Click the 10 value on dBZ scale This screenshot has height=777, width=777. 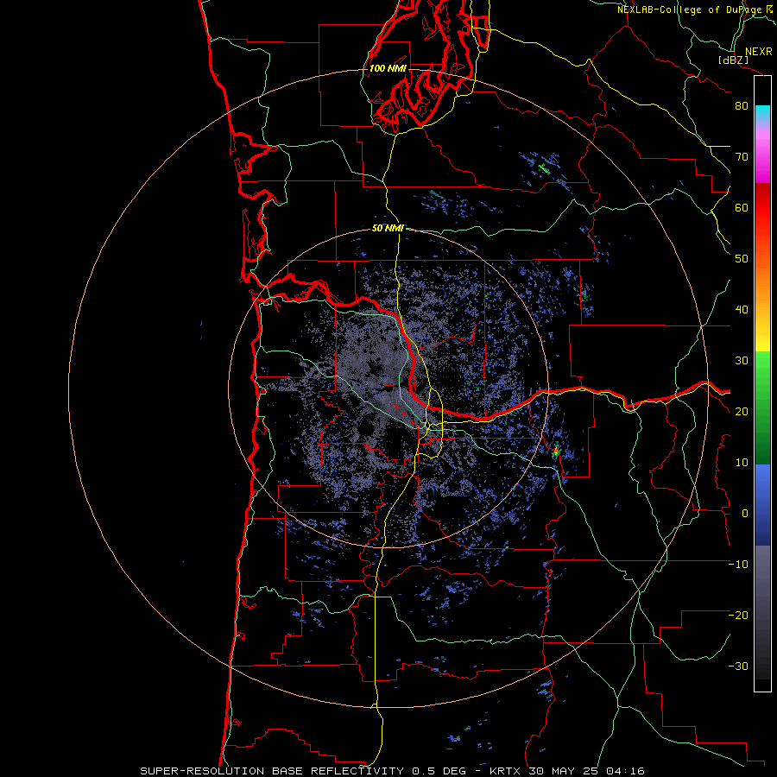coord(742,463)
